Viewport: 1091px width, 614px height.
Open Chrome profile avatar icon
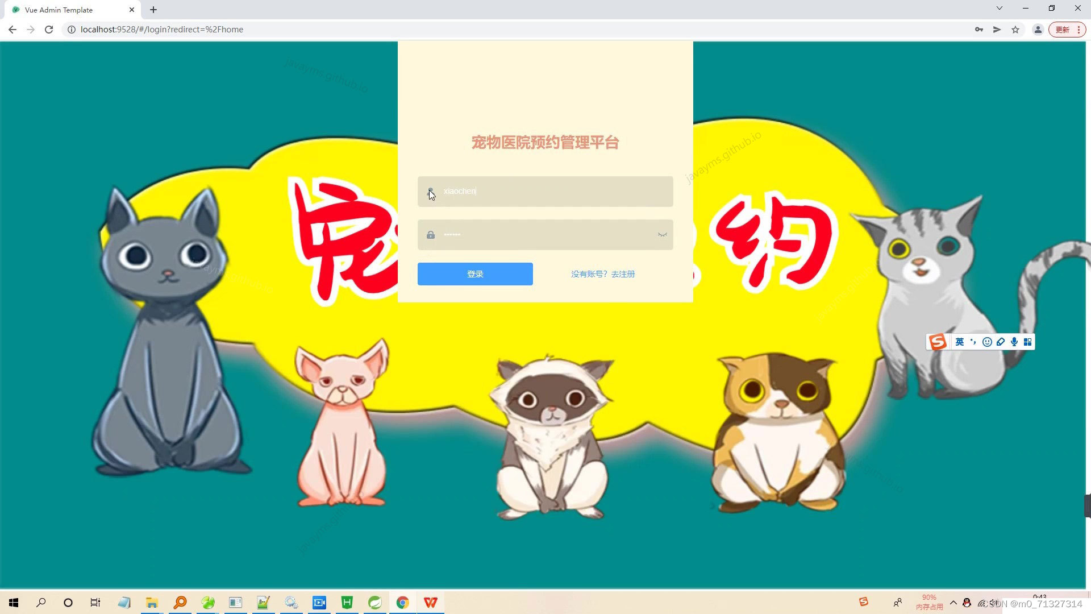tap(1038, 30)
